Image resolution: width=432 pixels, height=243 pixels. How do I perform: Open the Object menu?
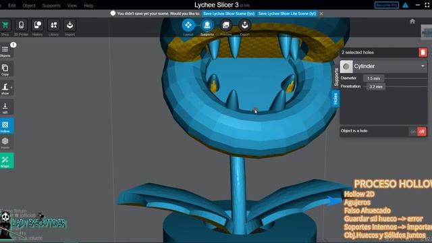tap(29, 5)
